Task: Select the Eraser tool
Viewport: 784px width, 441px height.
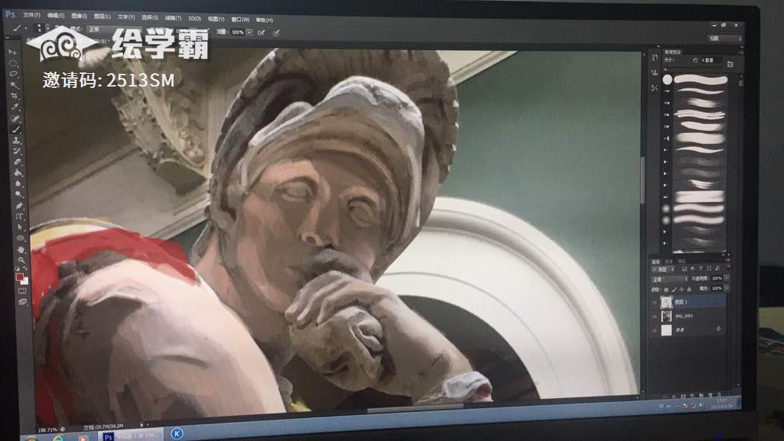Action: point(18,162)
